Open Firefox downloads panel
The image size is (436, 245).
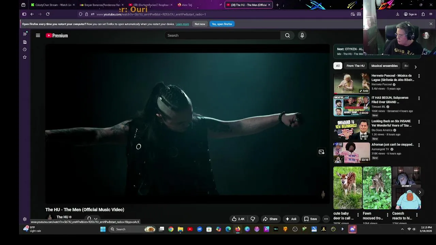[398, 14]
